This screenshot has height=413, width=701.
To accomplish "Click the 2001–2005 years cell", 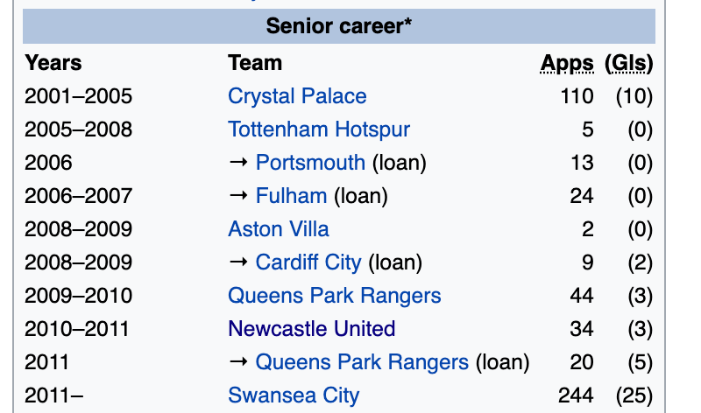I will pos(78,96).
